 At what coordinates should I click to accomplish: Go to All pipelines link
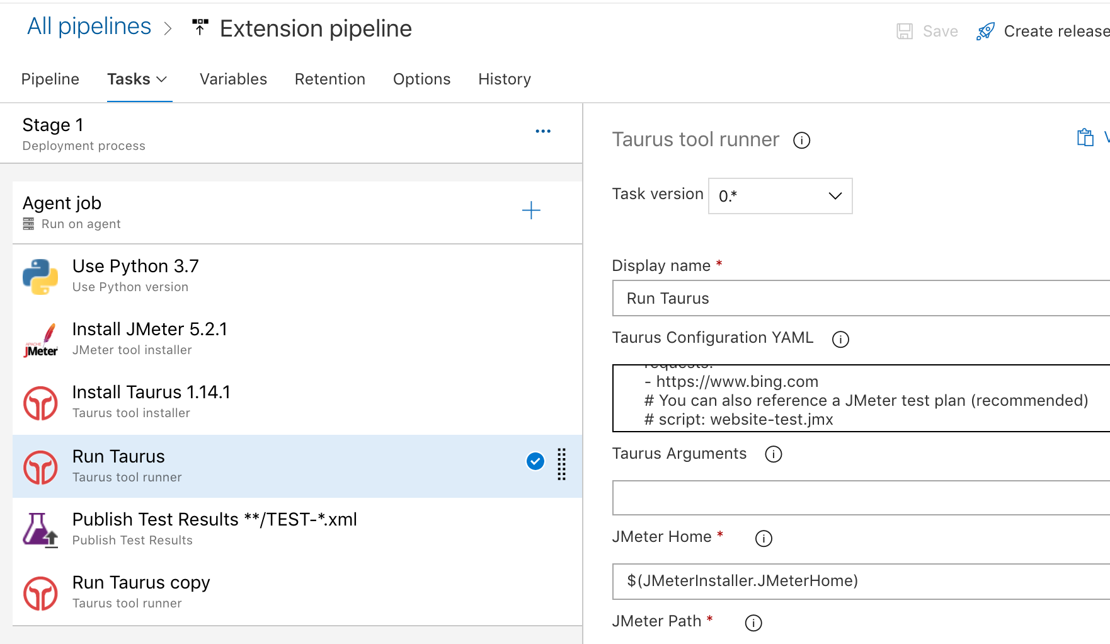pos(89,26)
